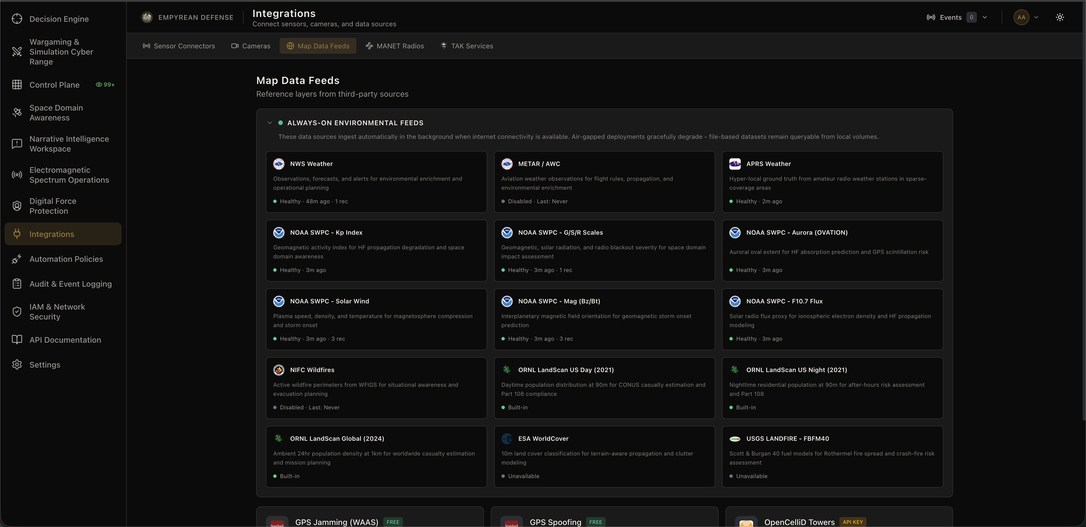Open NOAA SWPC - Aurora (OVATION) card
This screenshot has height=527, width=1086.
tap(833, 250)
